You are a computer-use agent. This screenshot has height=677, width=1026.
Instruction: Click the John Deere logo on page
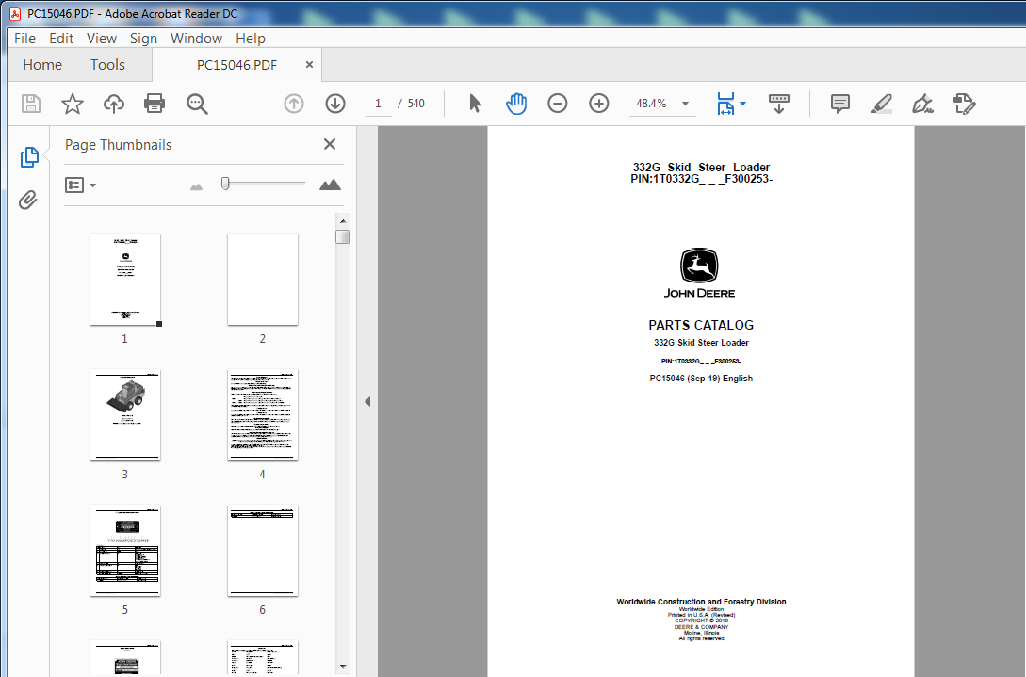click(699, 273)
